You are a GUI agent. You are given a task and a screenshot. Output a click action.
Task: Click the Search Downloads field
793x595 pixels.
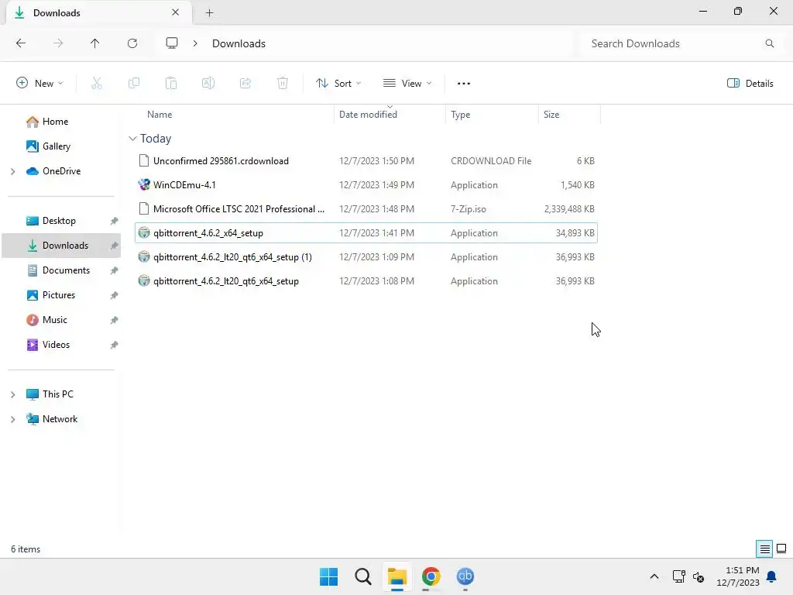680,43
